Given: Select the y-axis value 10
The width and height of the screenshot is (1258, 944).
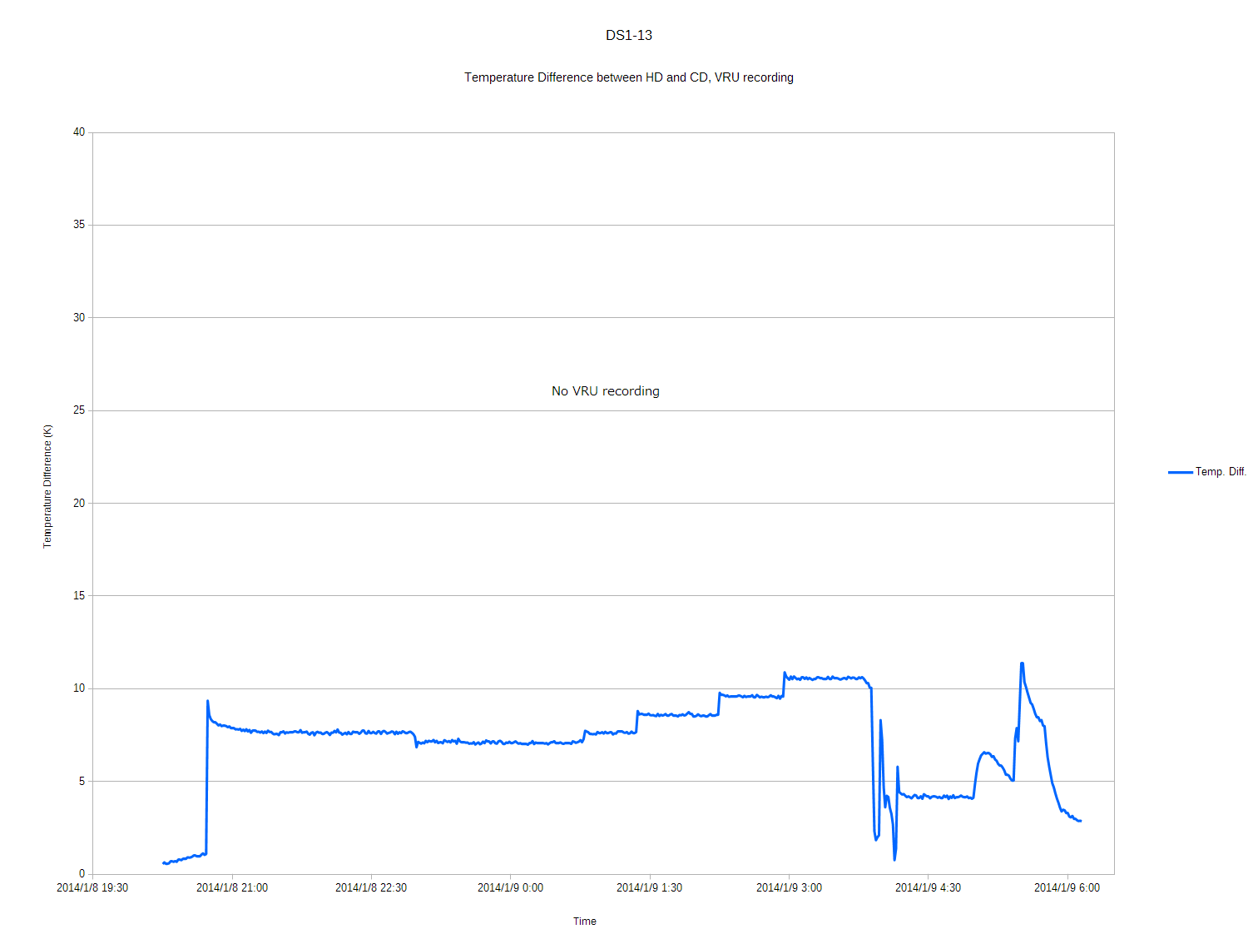Looking at the screenshot, I should click(x=79, y=688).
